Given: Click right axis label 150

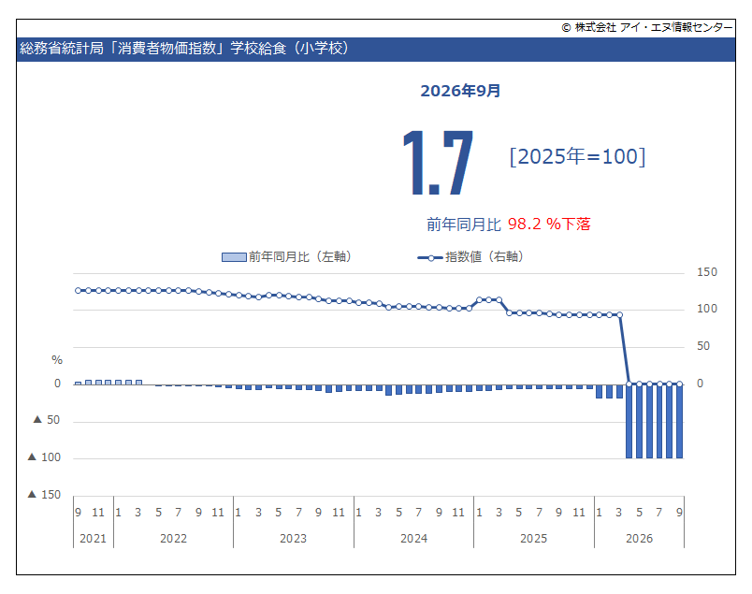Looking at the screenshot, I should 707,272.
